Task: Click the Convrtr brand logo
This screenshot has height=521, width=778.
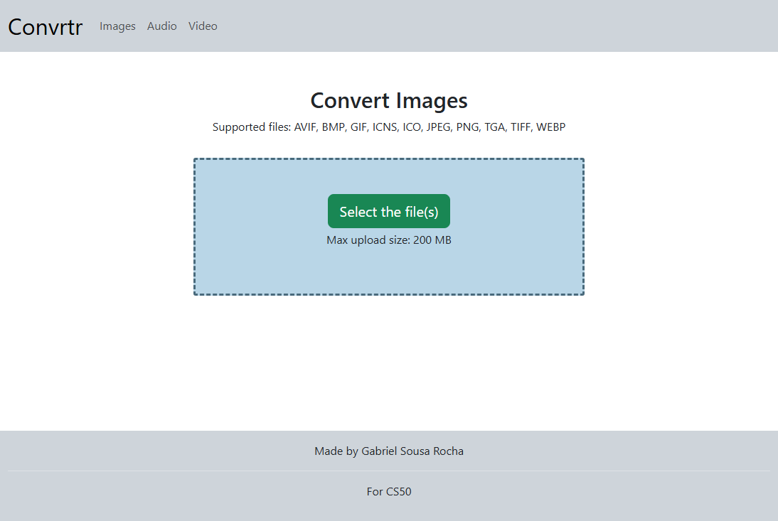Action: click(45, 26)
